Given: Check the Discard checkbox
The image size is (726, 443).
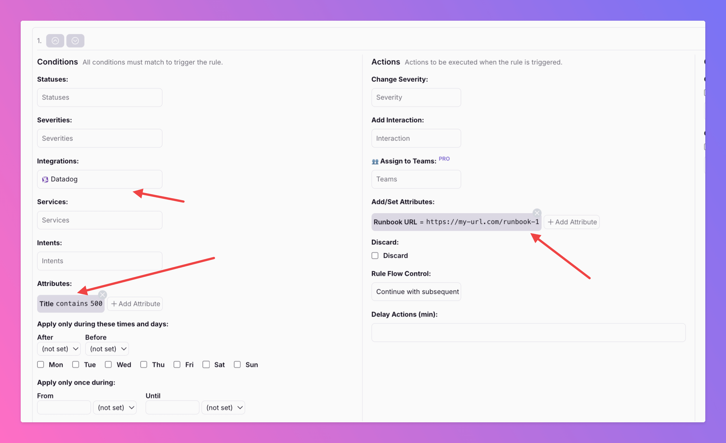Looking at the screenshot, I should [375, 256].
